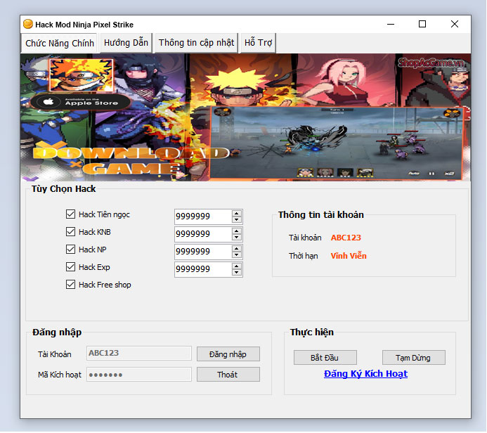This screenshot has width=487, height=433.
Task: Toggle the Hack NP checkbox
Action: [70, 250]
